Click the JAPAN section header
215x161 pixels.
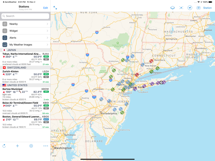(x=25, y=50)
